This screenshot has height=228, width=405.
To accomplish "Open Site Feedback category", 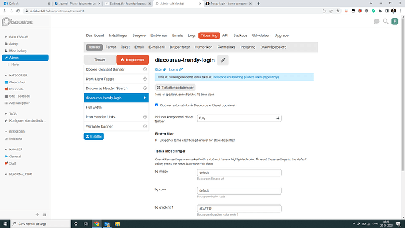I will 19,96.
